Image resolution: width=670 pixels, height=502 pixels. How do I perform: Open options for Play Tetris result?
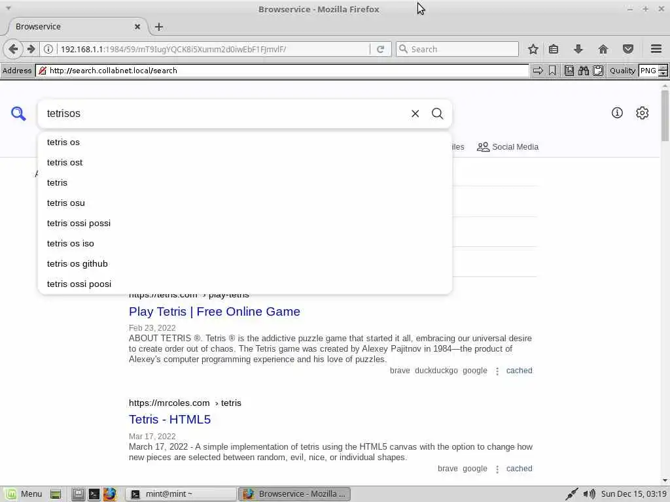[497, 371]
